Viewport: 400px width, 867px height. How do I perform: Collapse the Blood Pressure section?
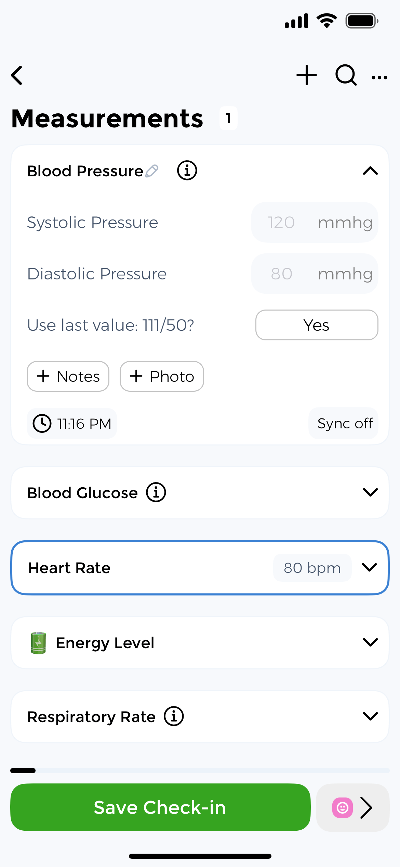click(370, 171)
